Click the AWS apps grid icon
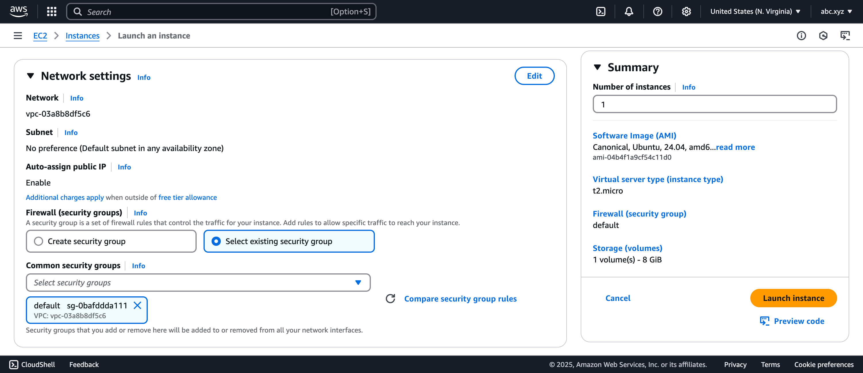The image size is (863, 373). tap(51, 11)
